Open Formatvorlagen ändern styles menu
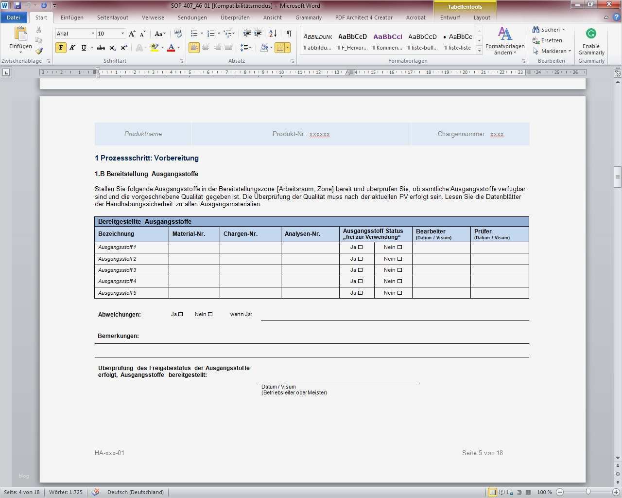622x498 pixels. [505, 42]
